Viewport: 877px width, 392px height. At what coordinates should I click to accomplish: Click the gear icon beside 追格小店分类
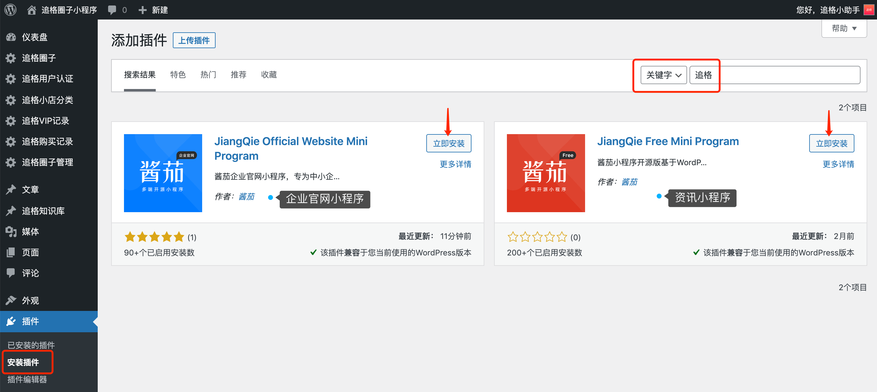(x=11, y=100)
